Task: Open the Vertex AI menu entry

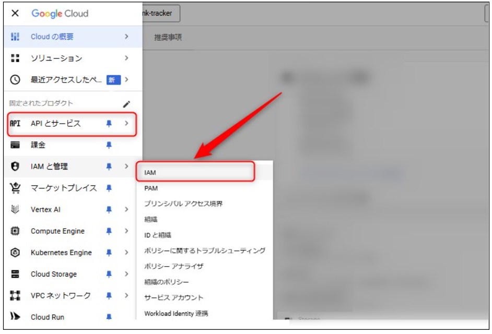Action: (x=73, y=209)
